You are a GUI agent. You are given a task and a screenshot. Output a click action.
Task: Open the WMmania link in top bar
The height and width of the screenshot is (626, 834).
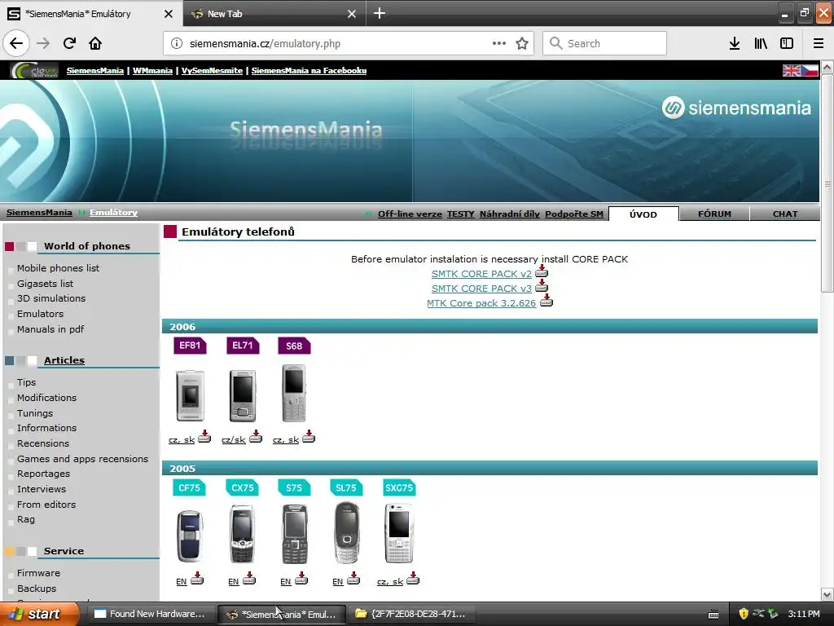pos(152,70)
